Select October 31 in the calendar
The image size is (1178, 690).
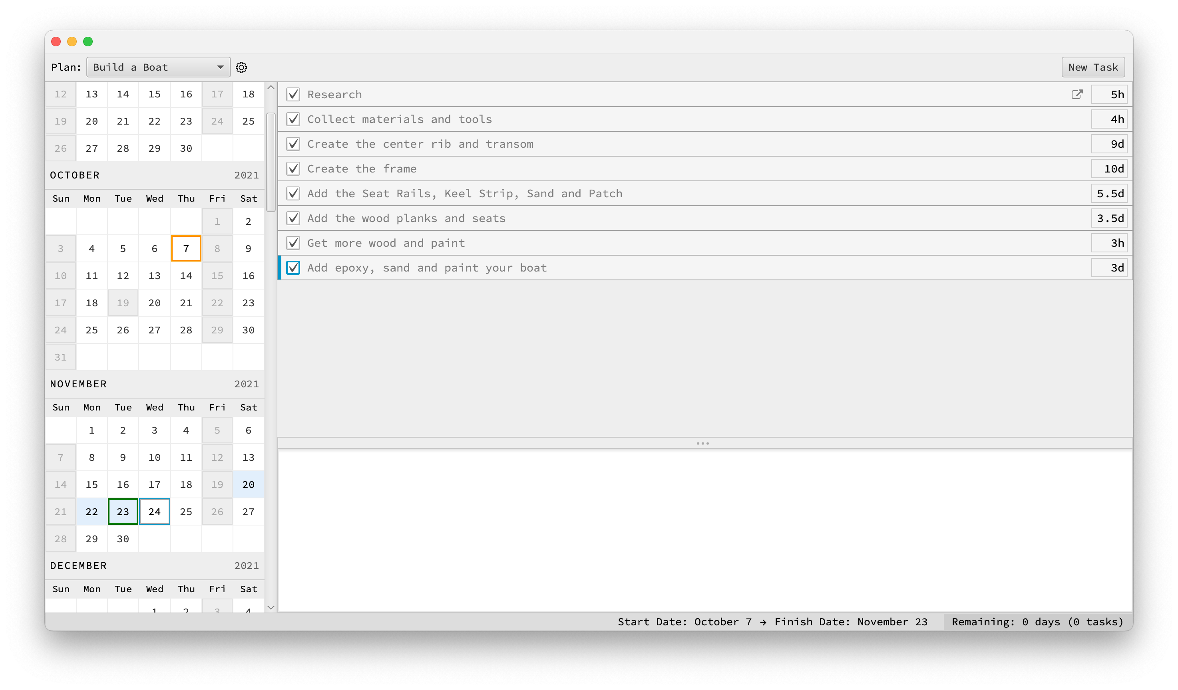pos(60,357)
